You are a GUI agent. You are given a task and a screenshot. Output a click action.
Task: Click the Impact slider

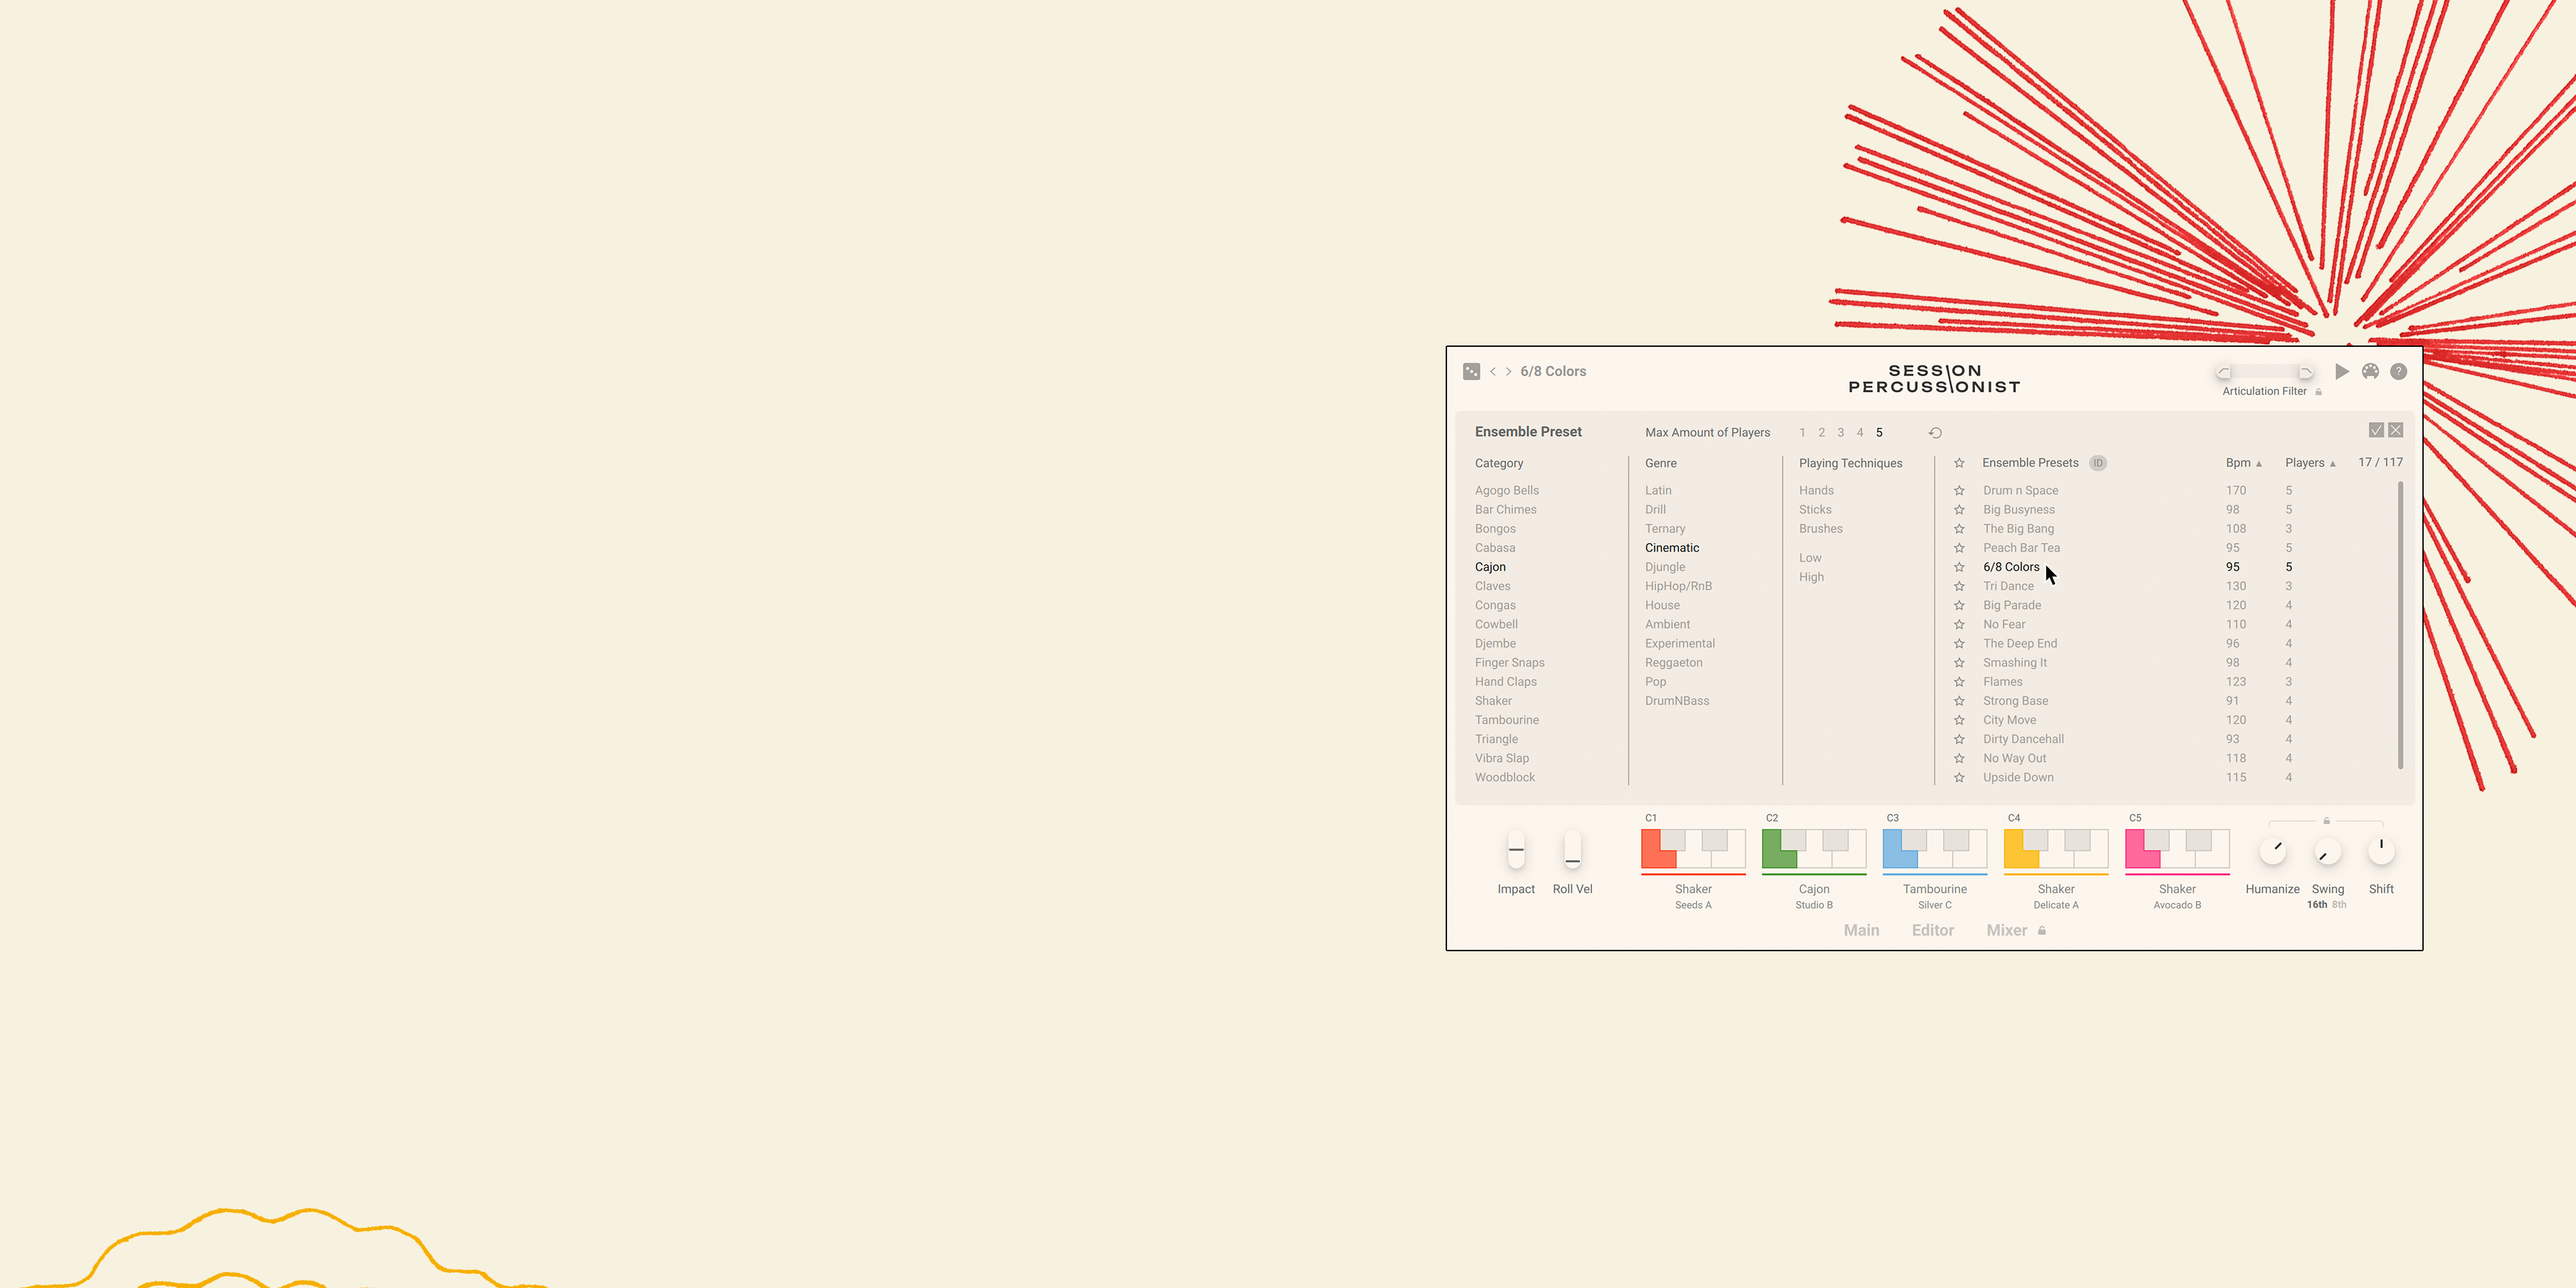point(1516,850)
